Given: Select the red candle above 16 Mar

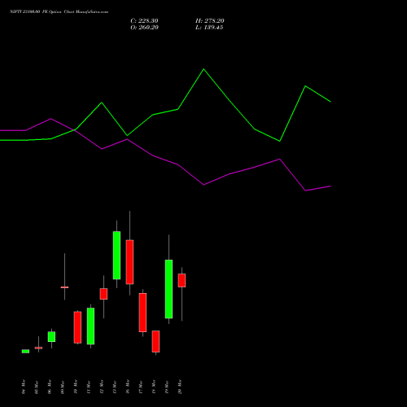Looking at the screenshot, I should [129, 262].
